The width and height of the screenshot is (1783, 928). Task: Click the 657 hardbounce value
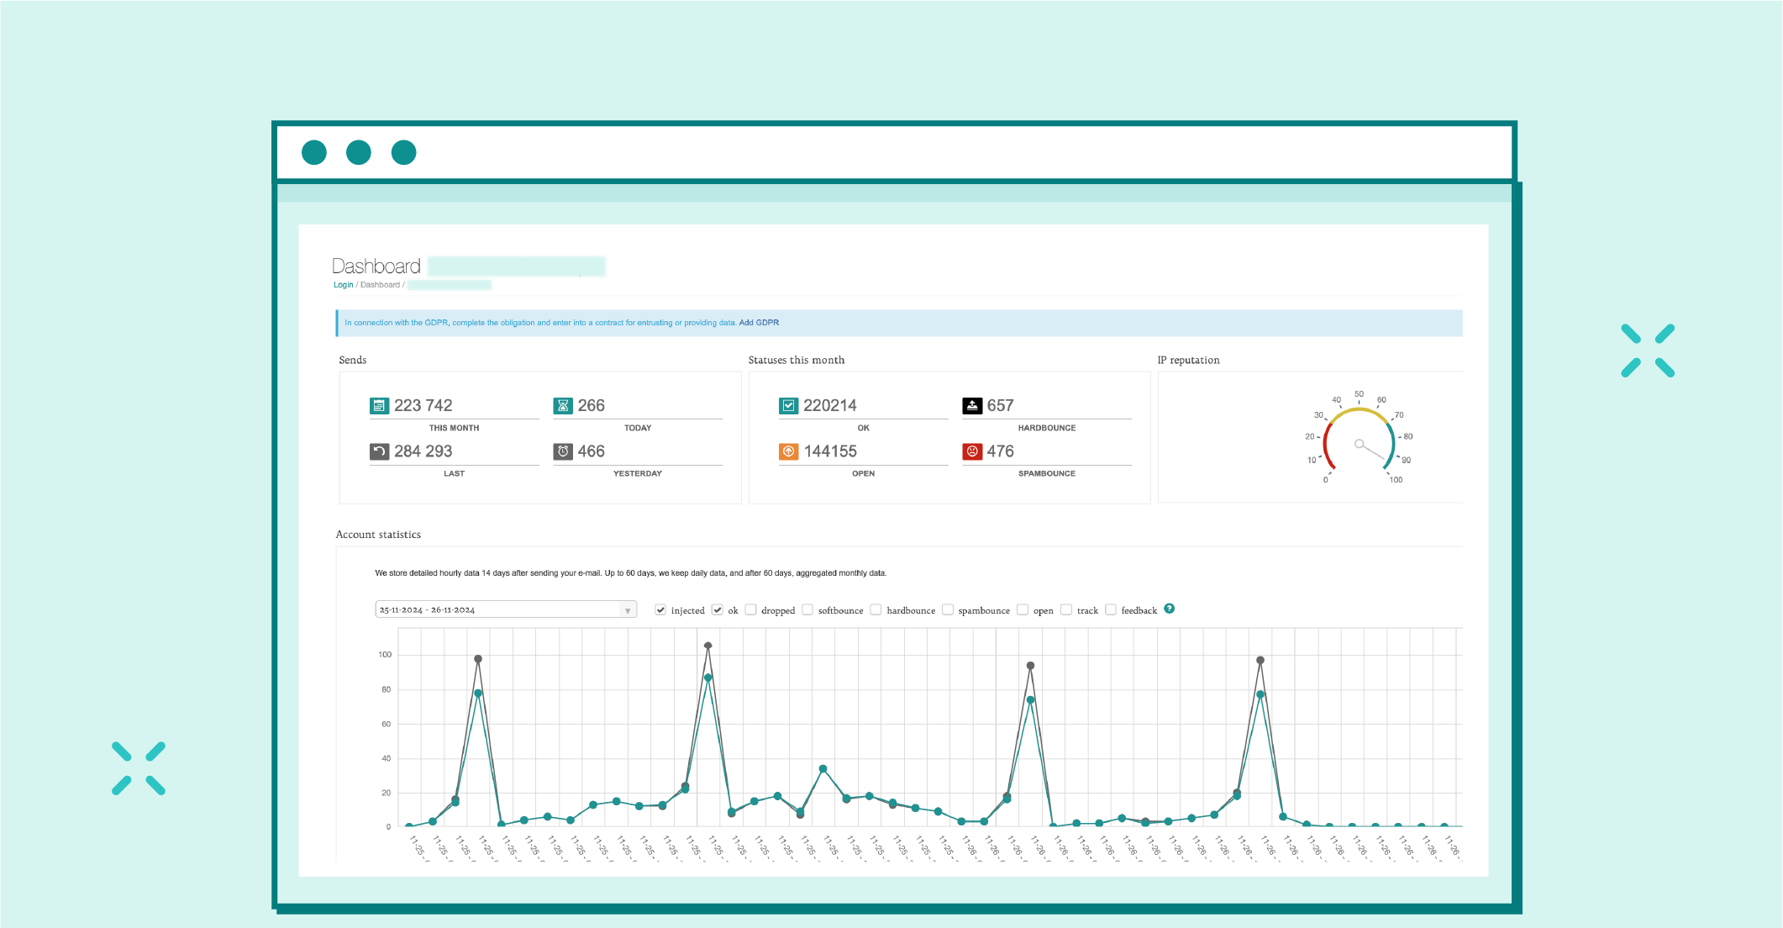(1001, 405)
